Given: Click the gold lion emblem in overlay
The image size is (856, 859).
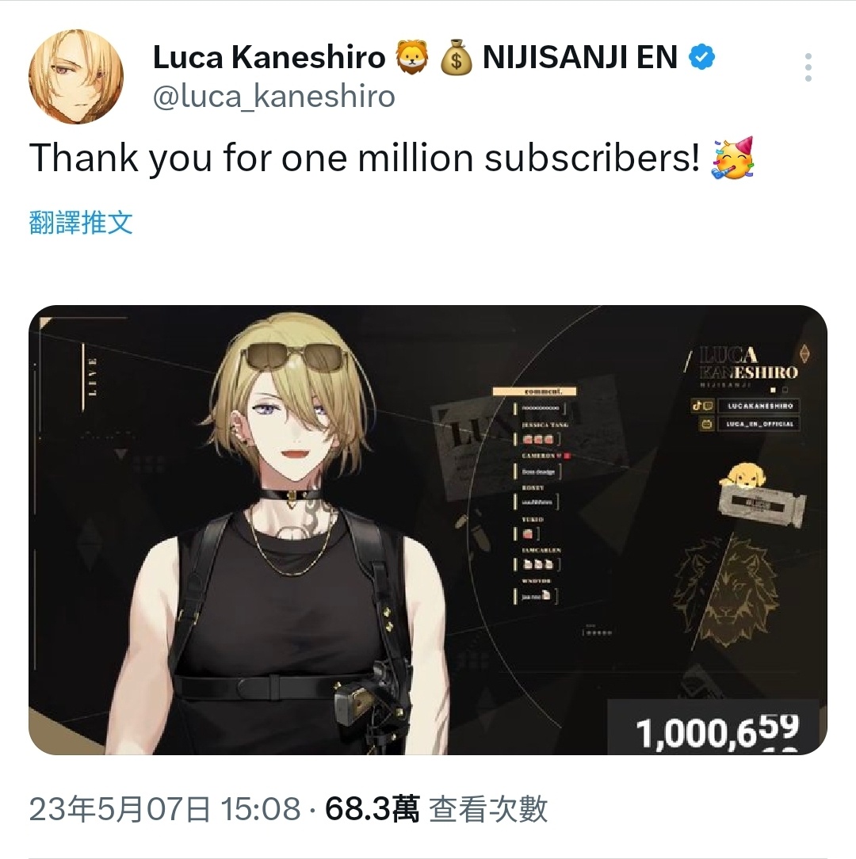Looking at the screenshot, I should pos(725,590).
